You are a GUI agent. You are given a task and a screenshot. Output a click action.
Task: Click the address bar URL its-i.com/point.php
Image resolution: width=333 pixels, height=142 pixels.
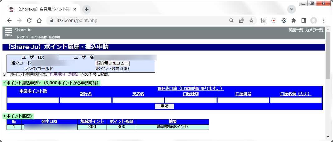77,20
